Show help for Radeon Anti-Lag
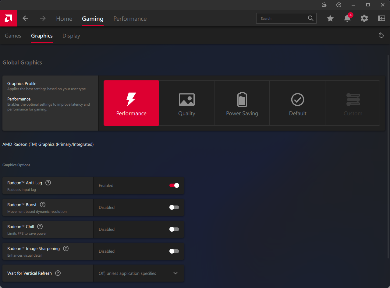 click(x=48, y=183)
